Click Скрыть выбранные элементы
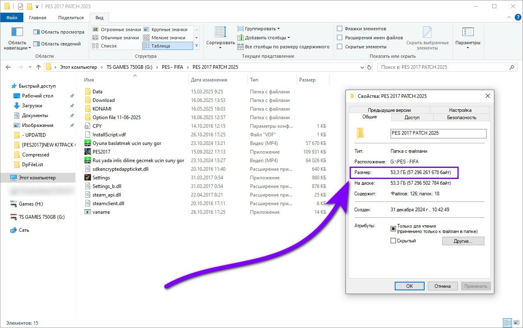Viewport: 523px width, 328px height. coord(427,38)
